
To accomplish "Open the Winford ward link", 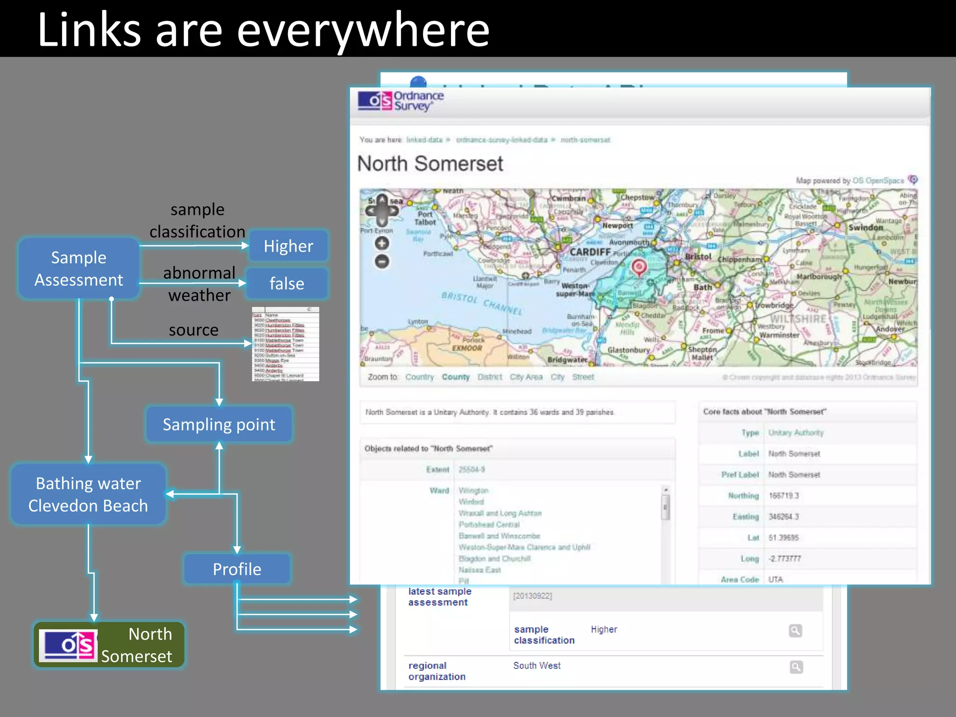I will (471, 502).
